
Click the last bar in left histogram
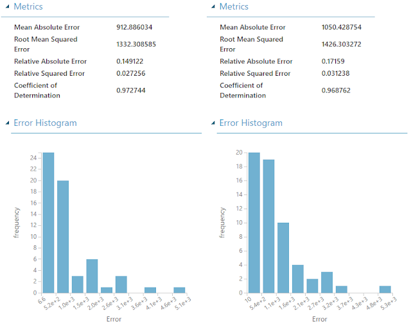[x=179, y=290]
